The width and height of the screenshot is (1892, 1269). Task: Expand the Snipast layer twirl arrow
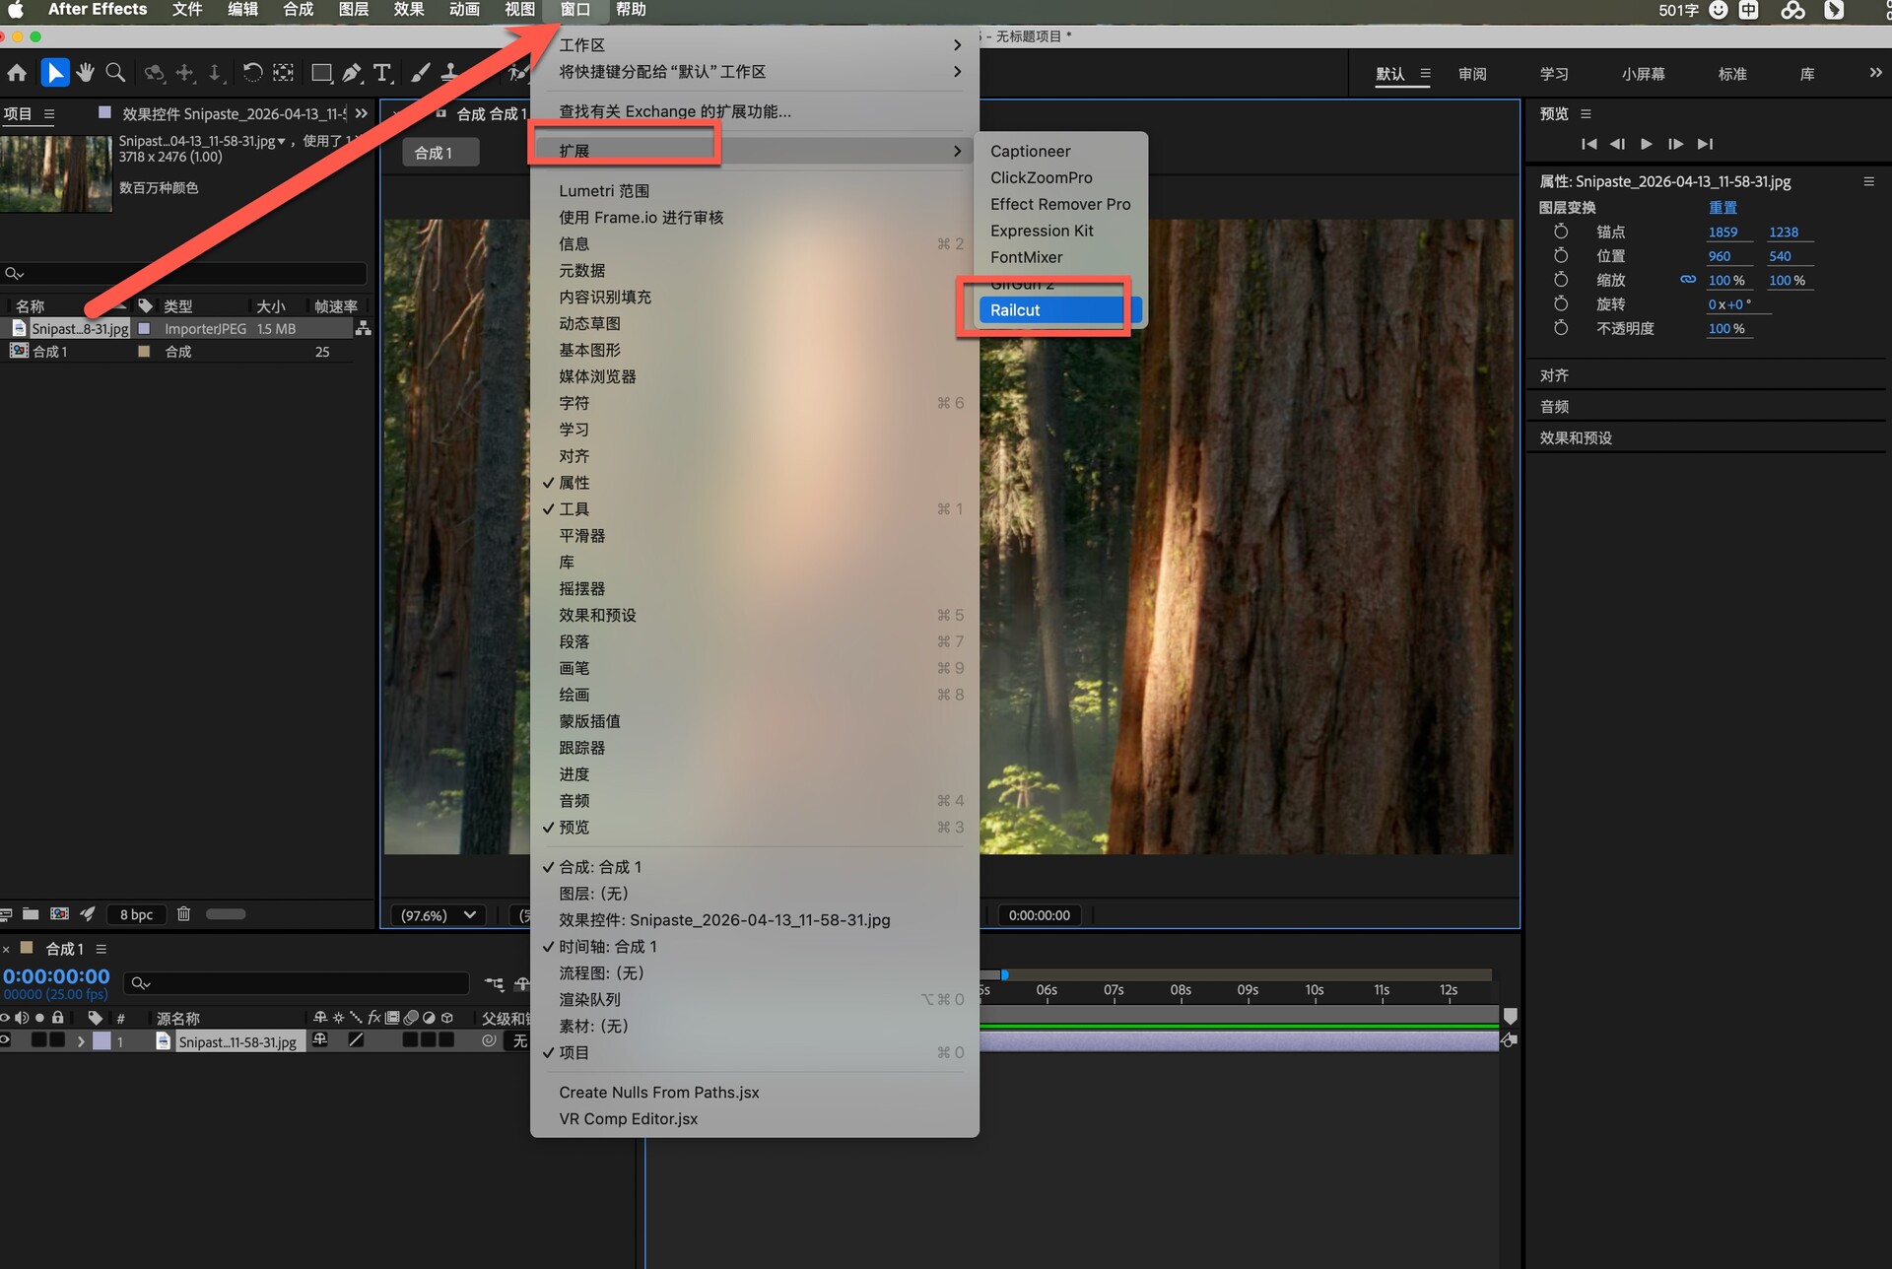point(81,1041)
